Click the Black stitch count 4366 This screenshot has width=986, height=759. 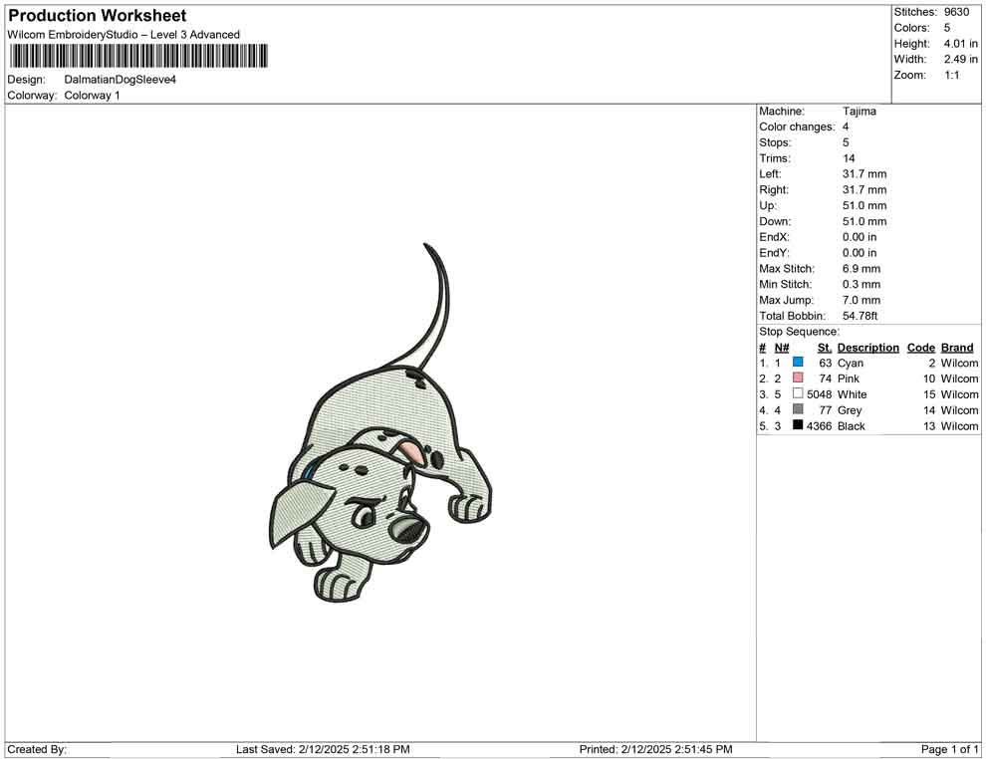point(819,425)
